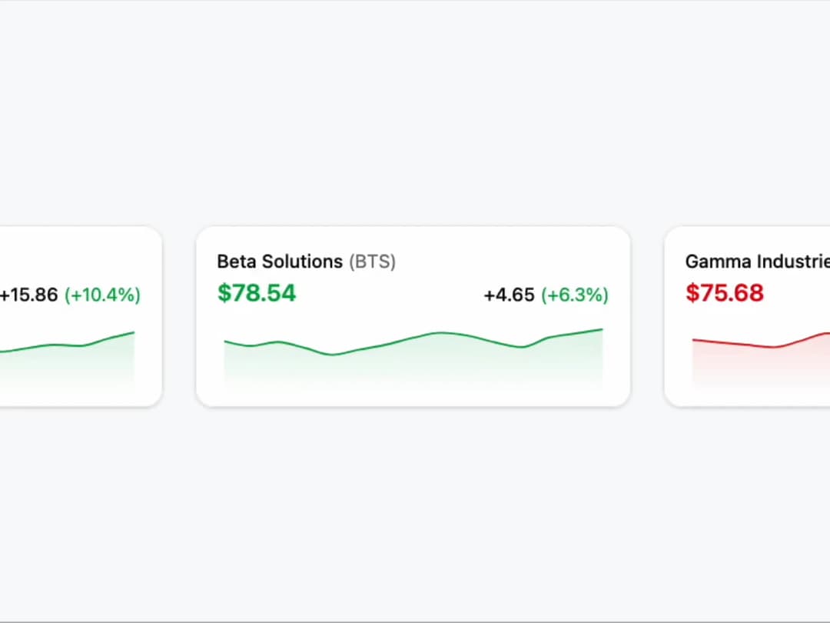
Task: Click the Beta Solutions company name
Action: (280, 262)
